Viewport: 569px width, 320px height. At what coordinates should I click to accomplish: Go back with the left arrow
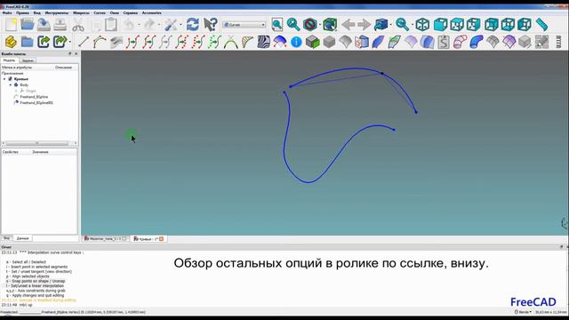[349, 25]
